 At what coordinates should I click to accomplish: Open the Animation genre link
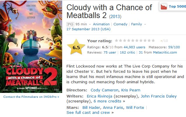point(101,24)
